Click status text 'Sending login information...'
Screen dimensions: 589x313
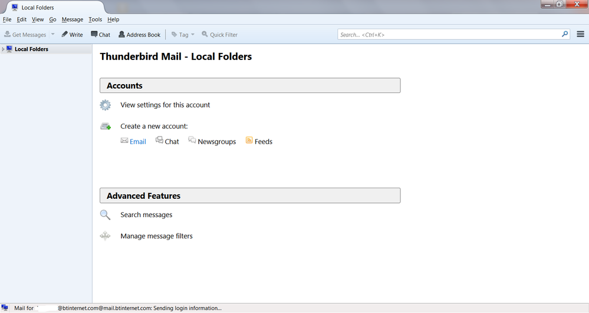(187, 308)
